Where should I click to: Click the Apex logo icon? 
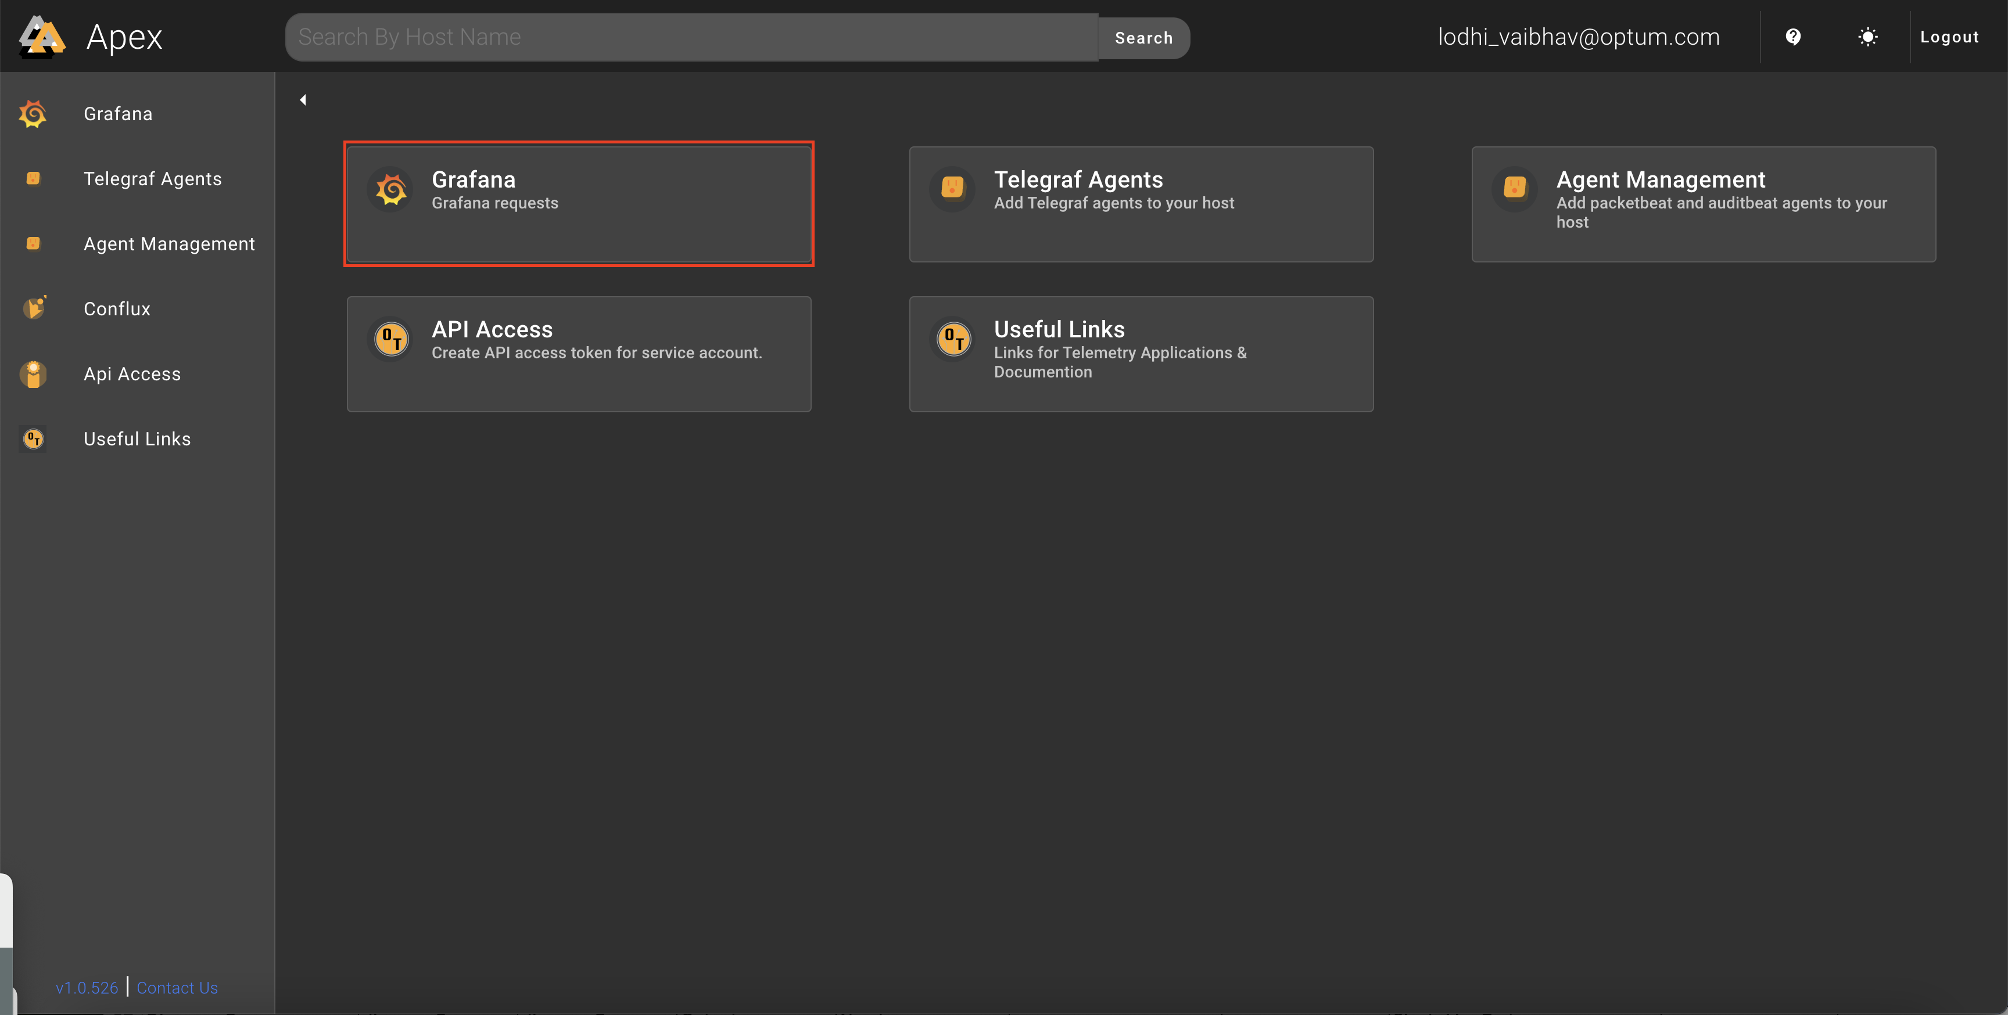(x=42, y=37)
